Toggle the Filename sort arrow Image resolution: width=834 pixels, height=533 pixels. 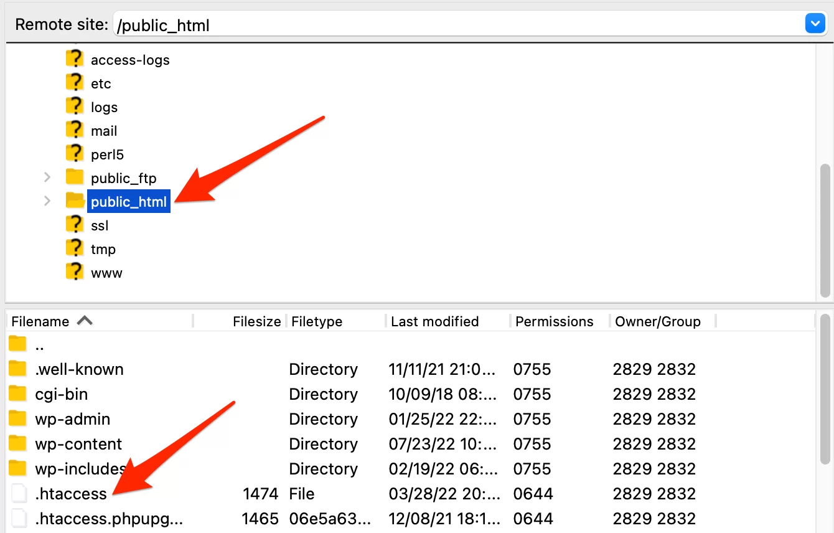85,321
